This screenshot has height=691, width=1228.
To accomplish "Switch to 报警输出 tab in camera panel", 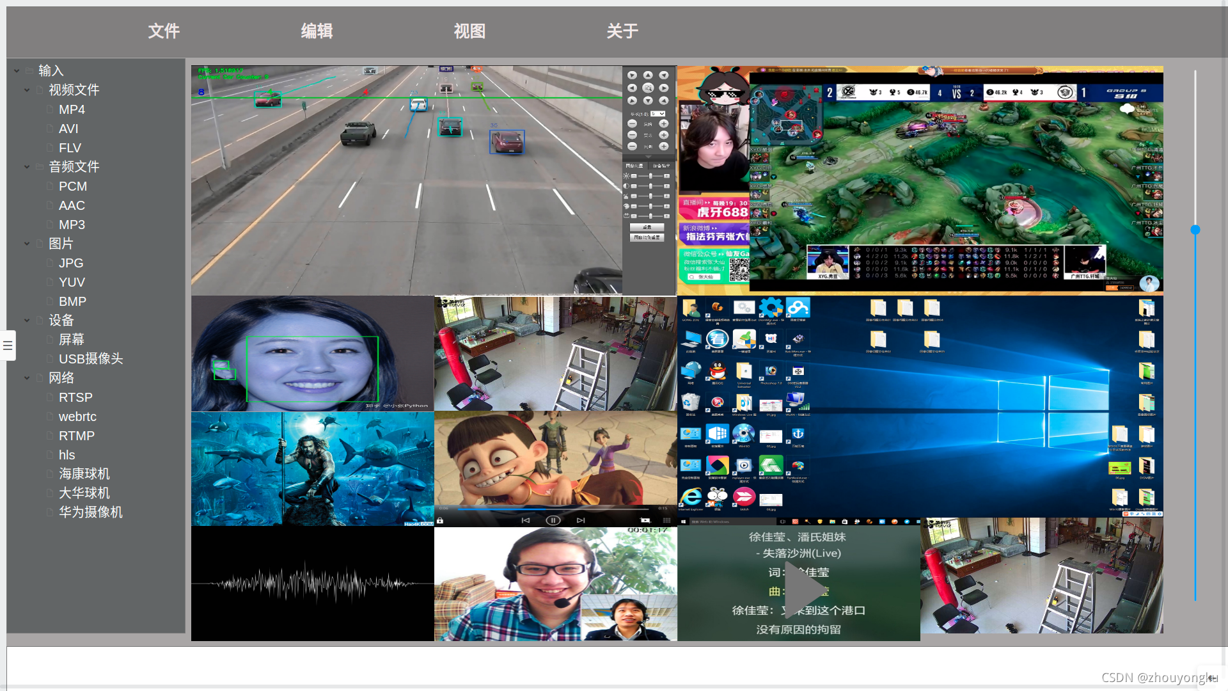I will [662, 166].
